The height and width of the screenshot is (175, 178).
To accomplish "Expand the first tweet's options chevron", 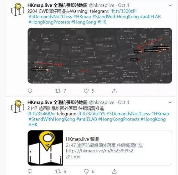I will 170,5.
